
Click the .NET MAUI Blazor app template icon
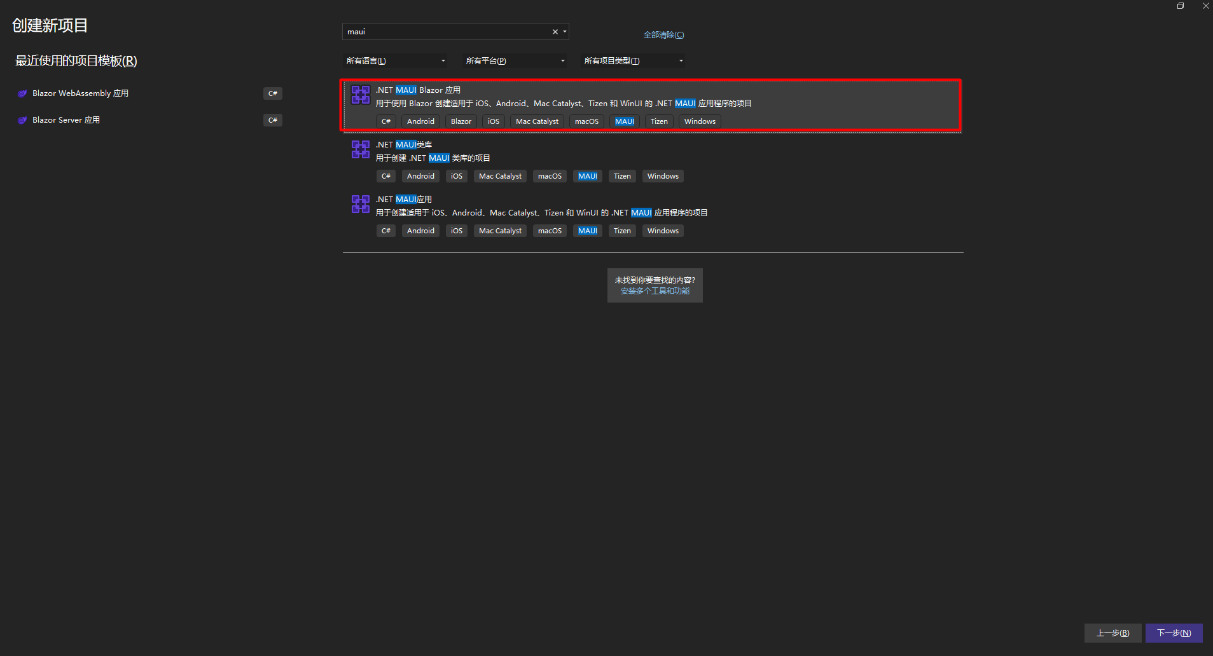coord(361,95)
